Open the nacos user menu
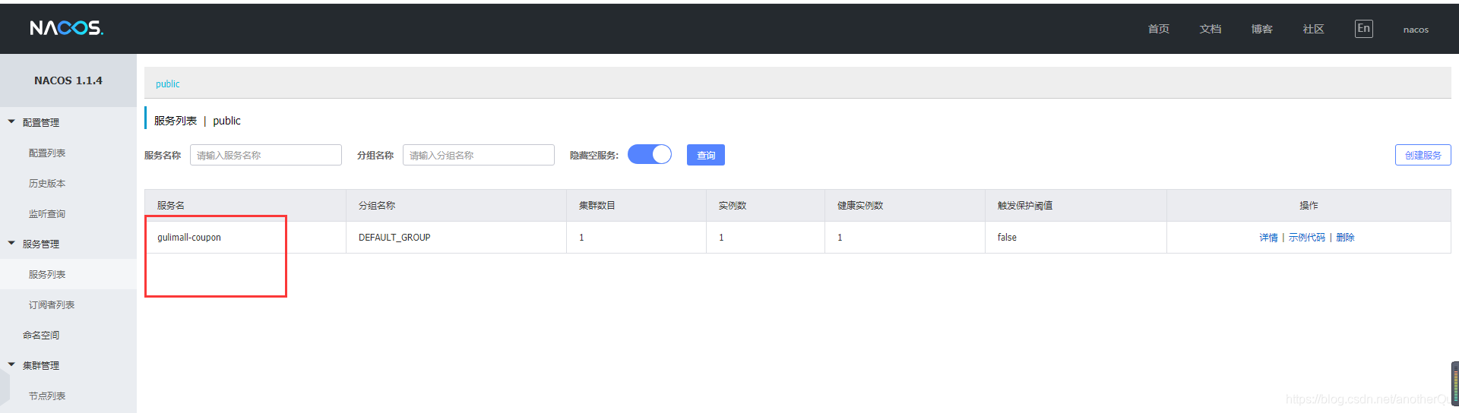The image size is (1459, 413). 1416,30
